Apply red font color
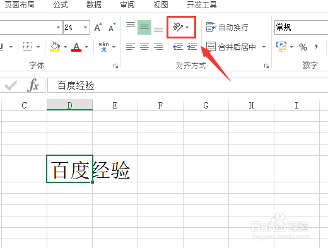Screen dimensions: 328x248 (76, 47)
